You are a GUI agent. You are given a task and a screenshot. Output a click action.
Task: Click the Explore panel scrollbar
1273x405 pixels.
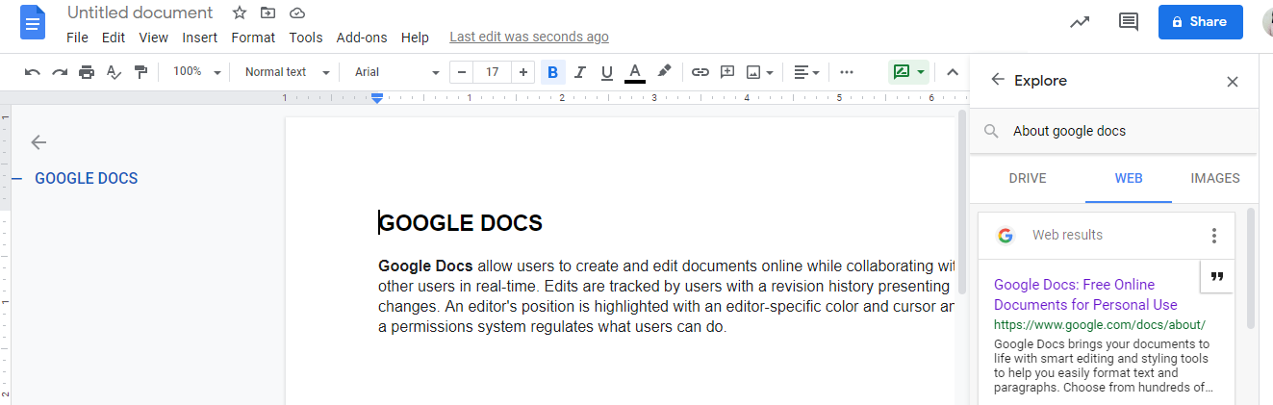point(1251,267)
